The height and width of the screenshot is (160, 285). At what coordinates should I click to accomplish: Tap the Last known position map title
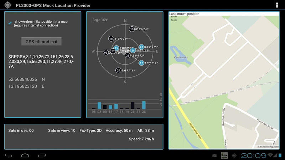pyautogui.click(x=184, y=14)
